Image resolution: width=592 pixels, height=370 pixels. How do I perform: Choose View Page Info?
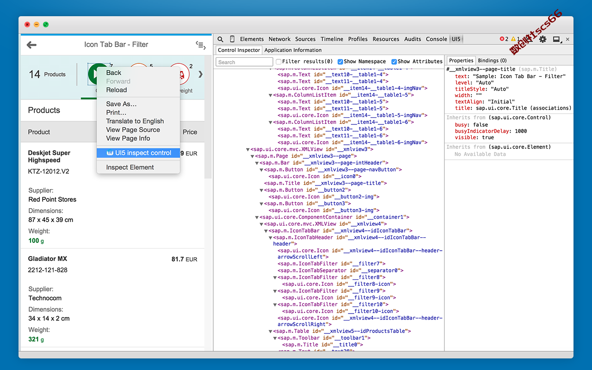138,138
